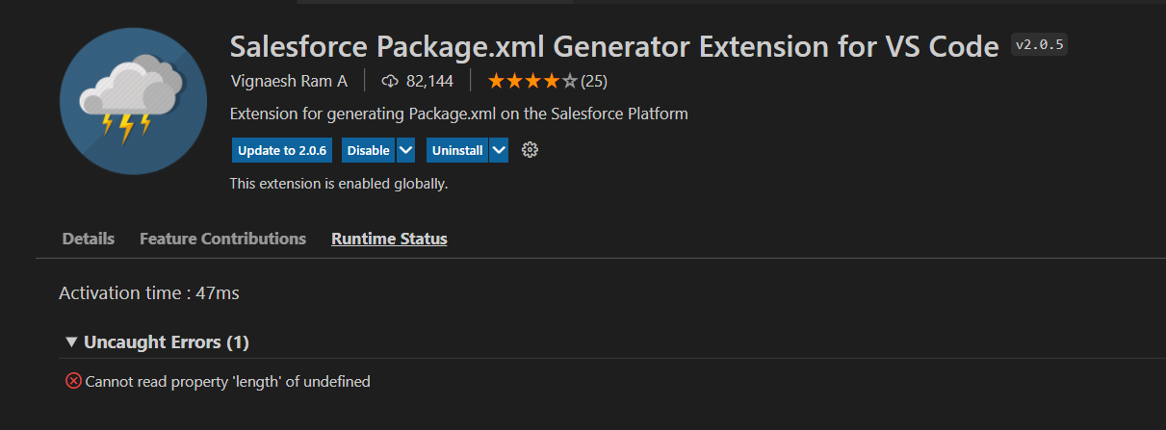1166x430 pixels.
Task: Select the Runtime Status tab
Action: pos(389,239)
